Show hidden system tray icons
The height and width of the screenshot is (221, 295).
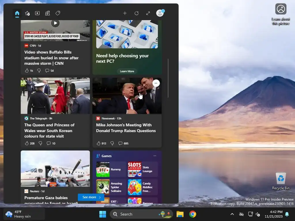(x=232, y=214)
